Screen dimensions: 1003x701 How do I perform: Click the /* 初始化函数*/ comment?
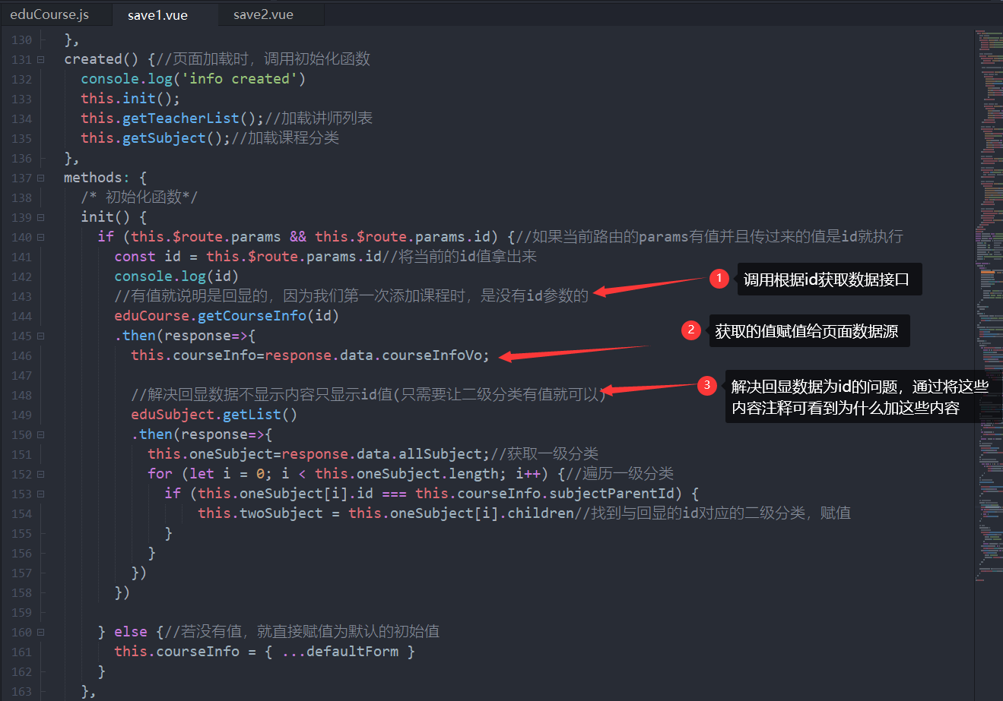139,197
